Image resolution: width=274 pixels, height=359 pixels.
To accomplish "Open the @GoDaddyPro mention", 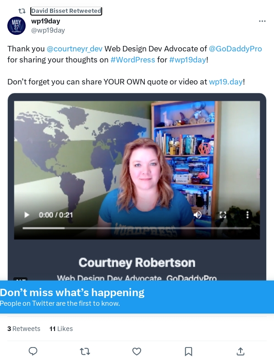I will 236,49.
